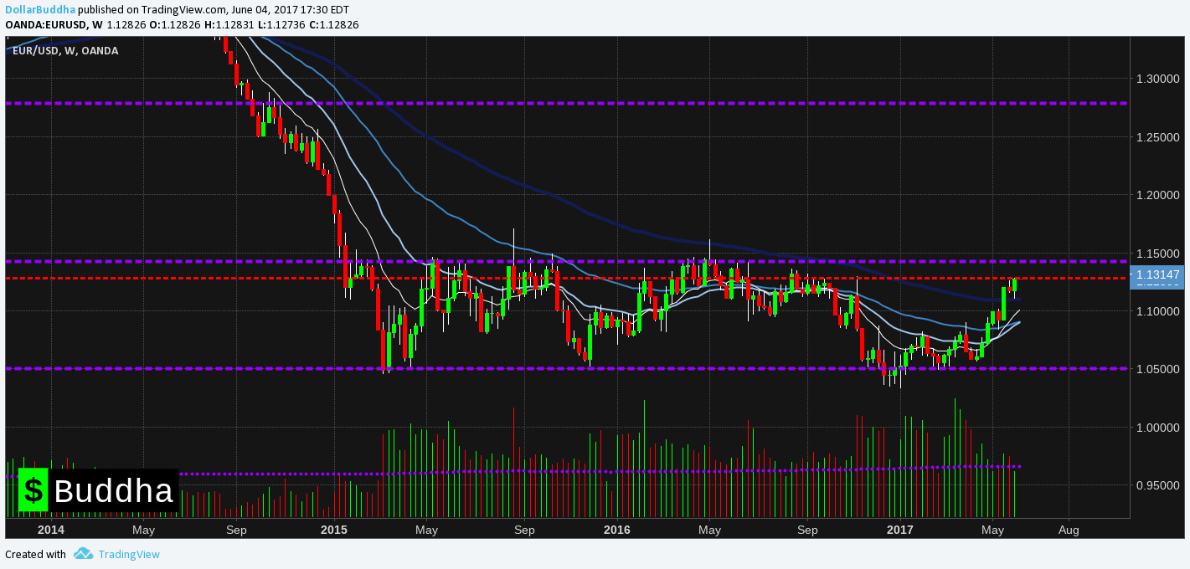
Task: Click the 2016 label on time axis
Action: coord(617,530)
